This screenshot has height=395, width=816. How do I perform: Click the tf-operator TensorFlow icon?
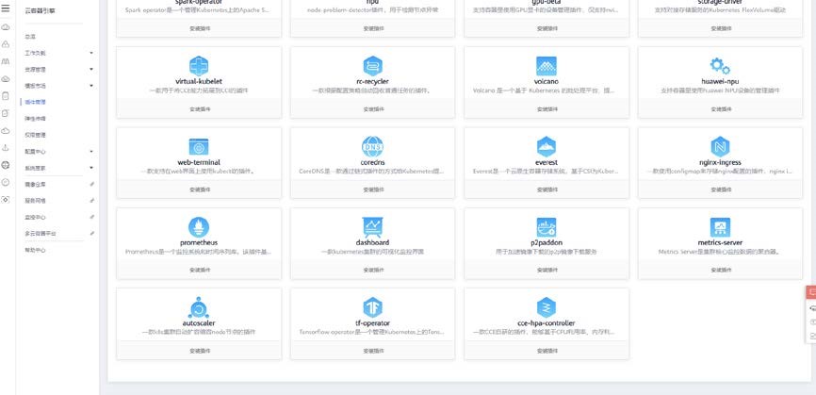click(372, 307)
